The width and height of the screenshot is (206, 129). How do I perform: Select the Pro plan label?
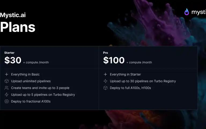(105, 53)
